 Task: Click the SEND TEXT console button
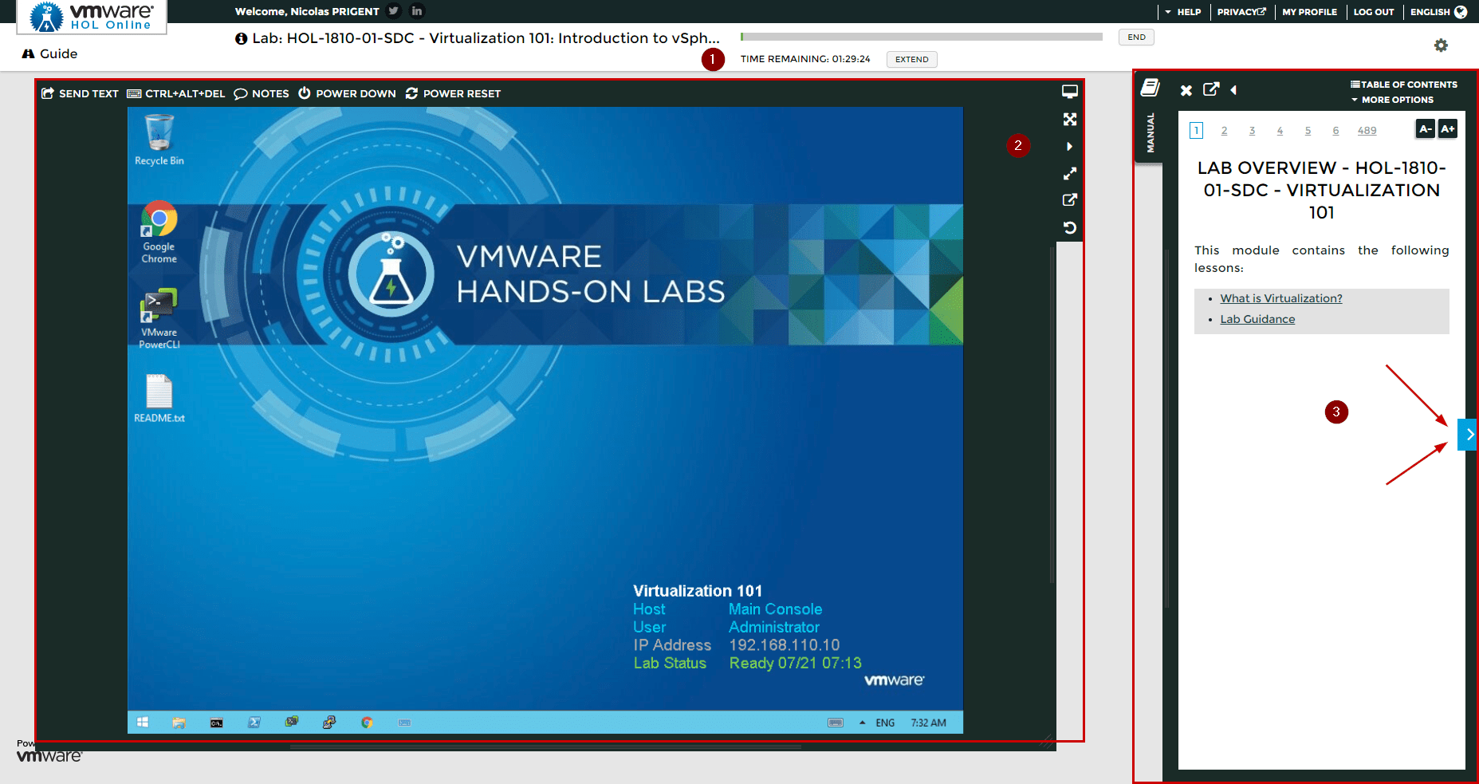point(80,93)
